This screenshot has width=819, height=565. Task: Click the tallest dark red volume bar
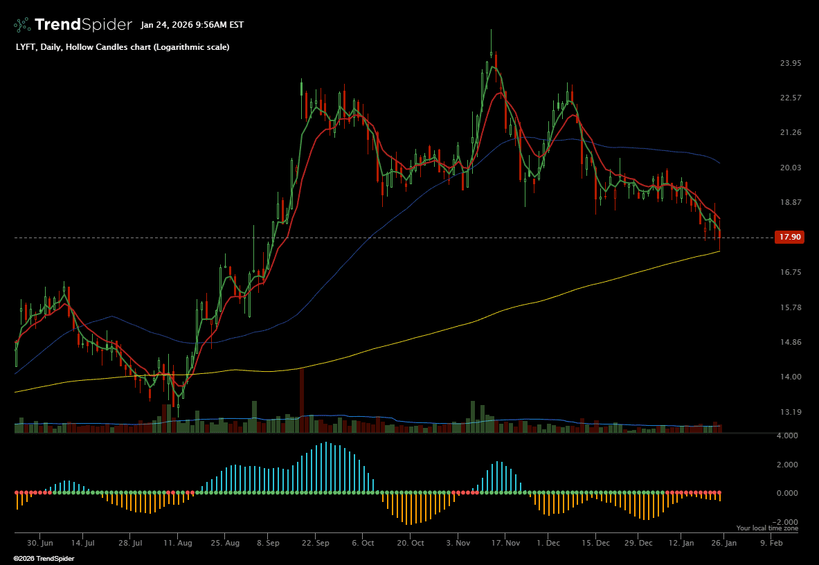pos(302,402)
